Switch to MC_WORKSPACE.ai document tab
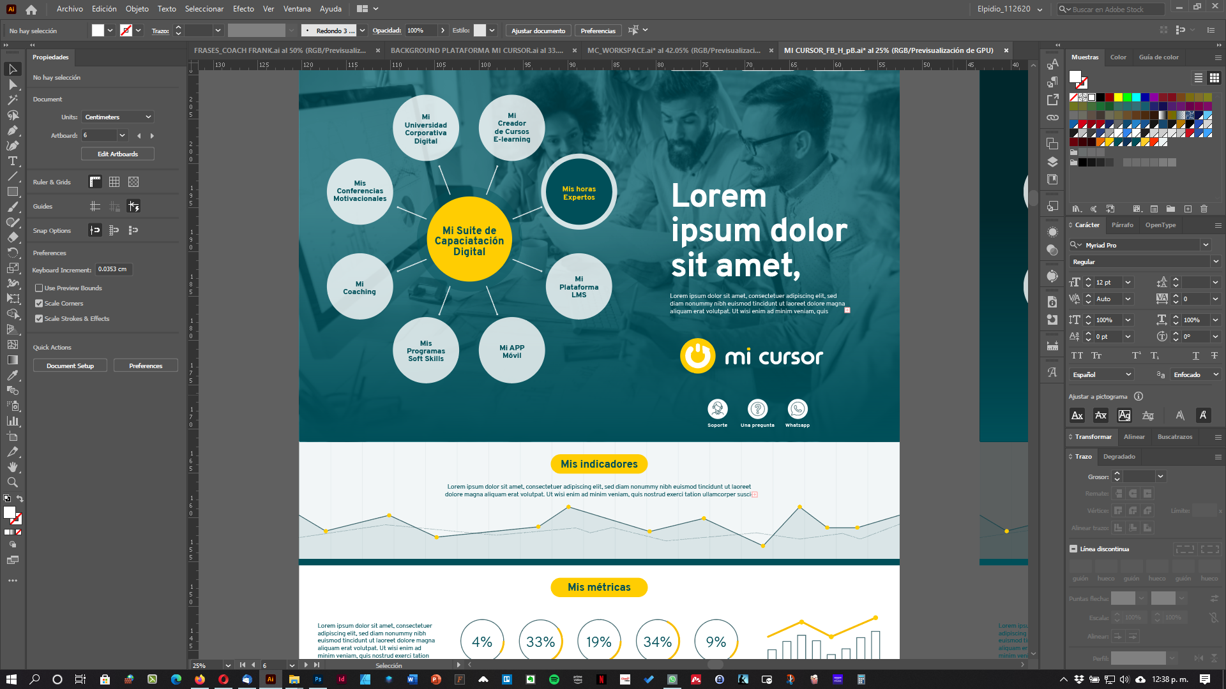1226x689 pixels. pyautogui.click(x=674, y=50)
